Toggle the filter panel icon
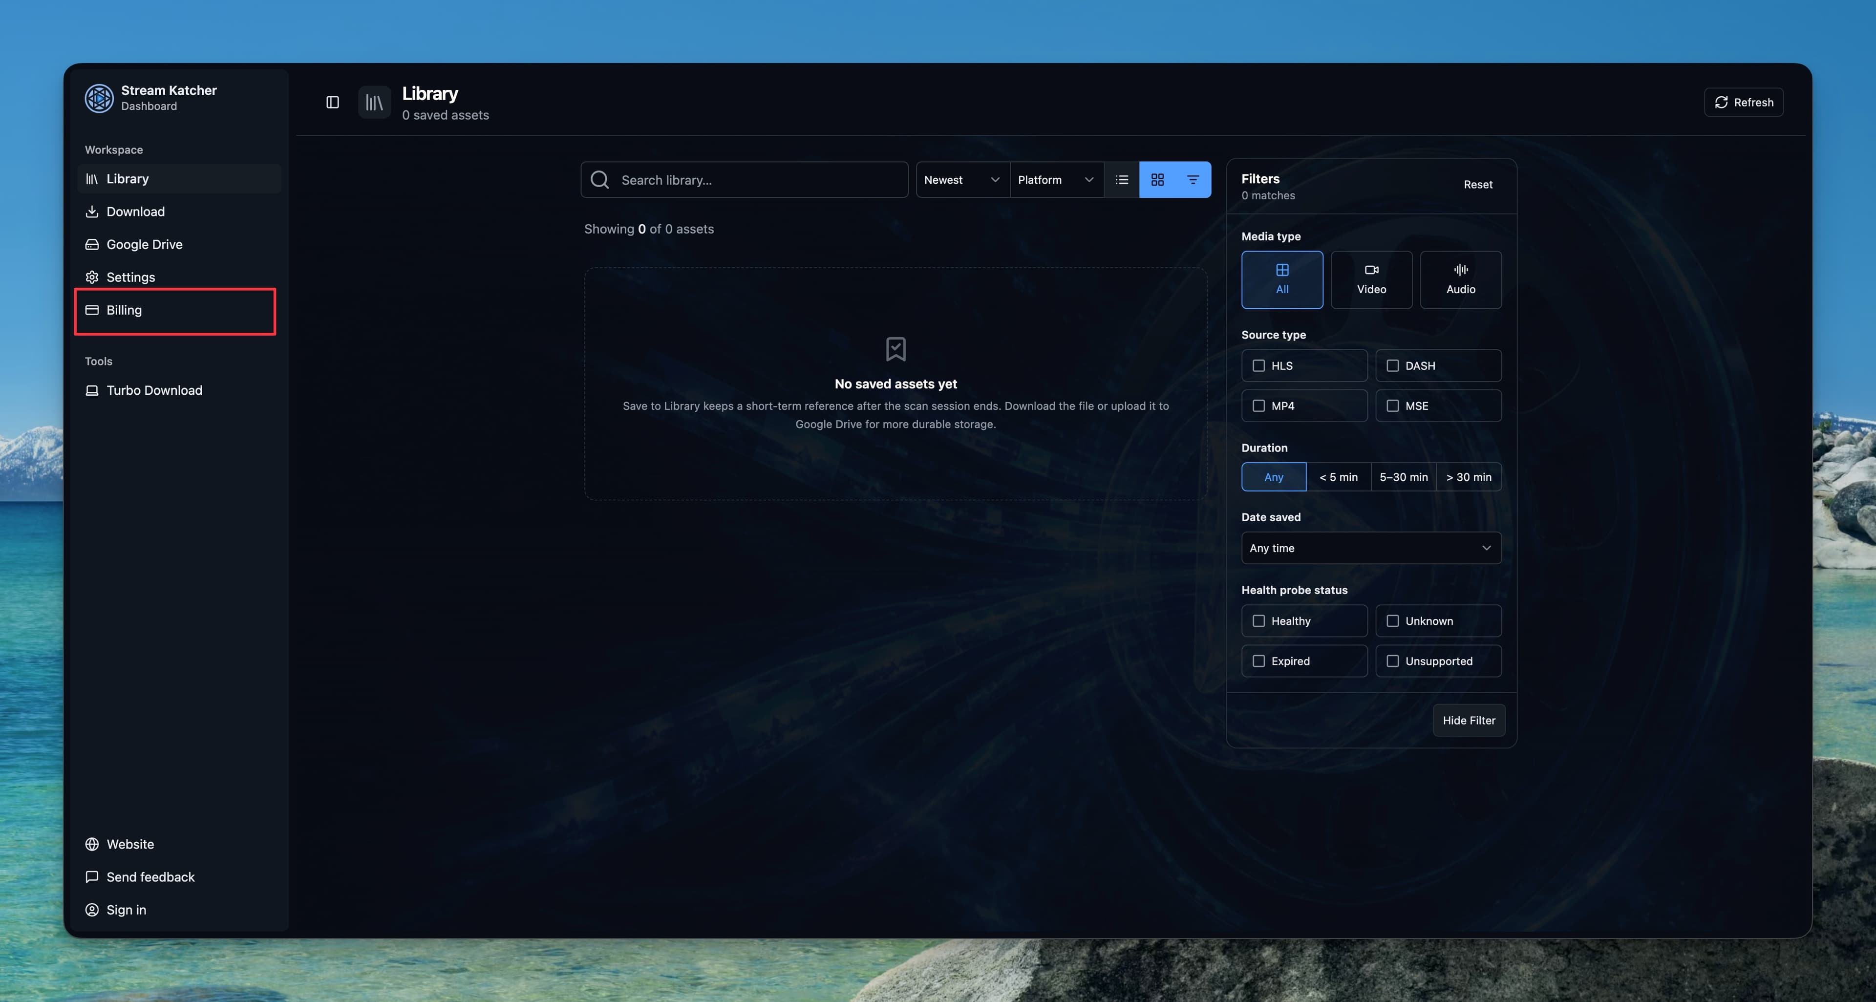 pyautogui.click(x=1193, y=179)
